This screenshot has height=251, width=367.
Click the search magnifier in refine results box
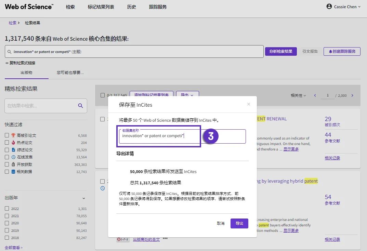(x=80, y=106)
